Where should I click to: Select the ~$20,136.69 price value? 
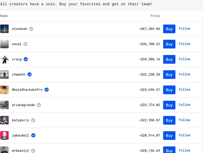(150, 151)
